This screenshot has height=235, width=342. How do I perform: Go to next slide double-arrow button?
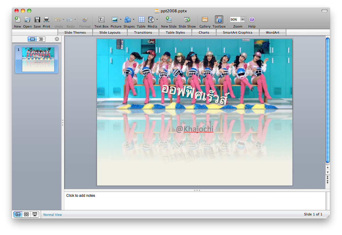tap(328, 181)
